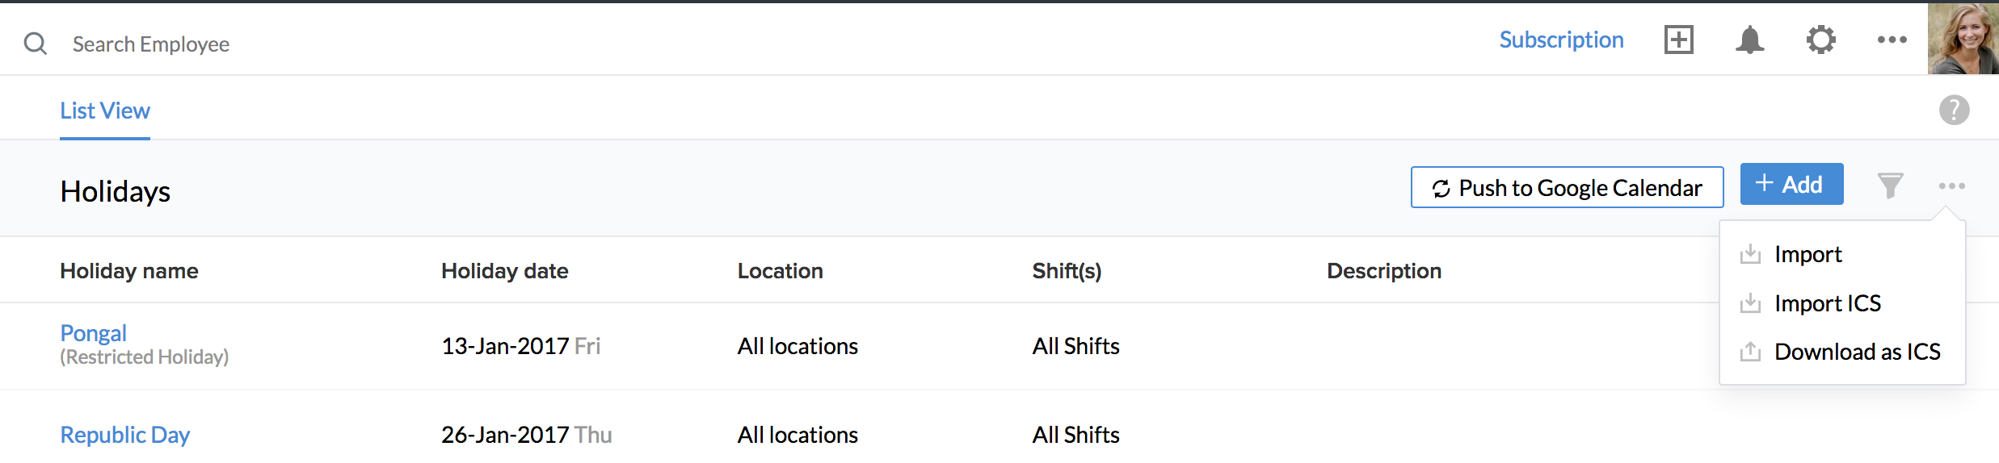The height and width of the screenshot is (463, 1999).
Task: Toggle the Holidays ellipsis dropdown menu
Action: [x=1952, y=186]
